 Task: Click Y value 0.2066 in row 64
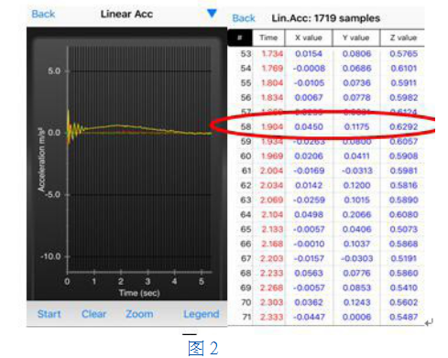pyautogui.click(x=356, y=214)
